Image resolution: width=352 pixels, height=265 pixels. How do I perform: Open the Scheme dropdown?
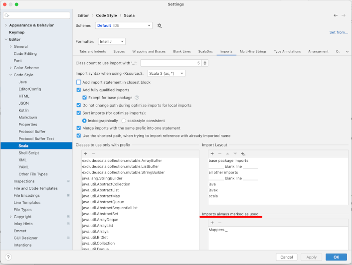123,25
